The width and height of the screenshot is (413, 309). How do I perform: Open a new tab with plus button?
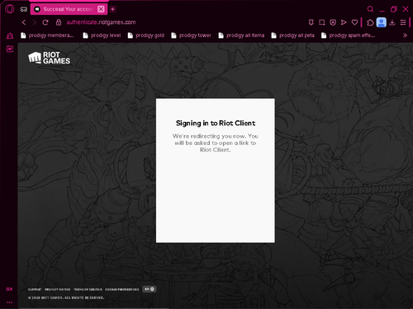point(112,9)
